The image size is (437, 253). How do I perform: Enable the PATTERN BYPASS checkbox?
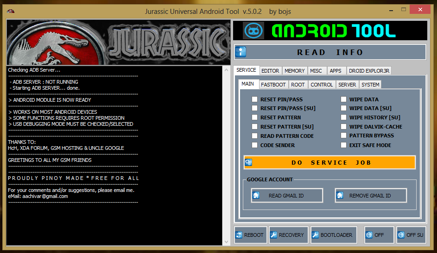tap(344, 136)
